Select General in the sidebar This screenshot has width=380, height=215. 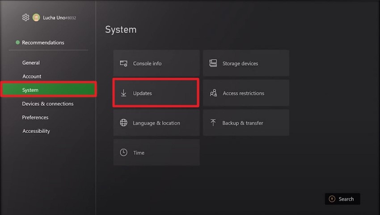point(31,62)
